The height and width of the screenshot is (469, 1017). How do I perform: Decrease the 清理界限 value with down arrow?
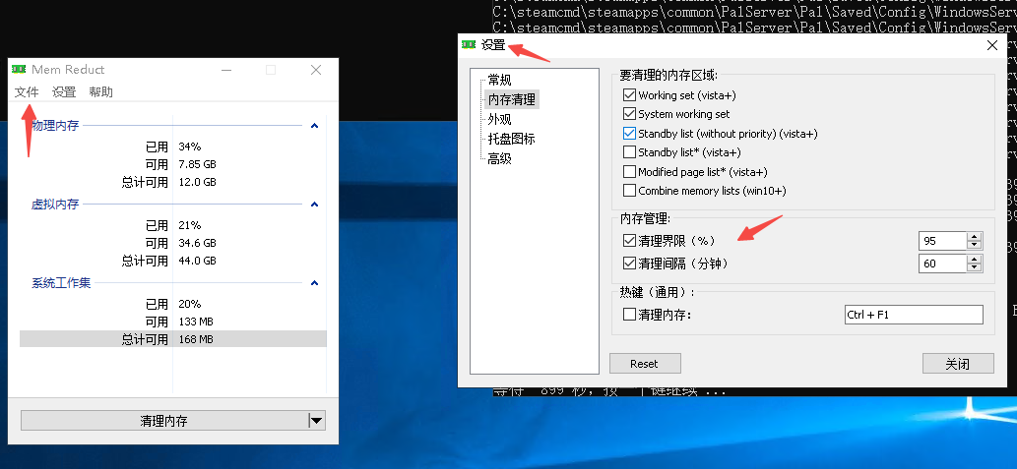click(x=975, y=246)
